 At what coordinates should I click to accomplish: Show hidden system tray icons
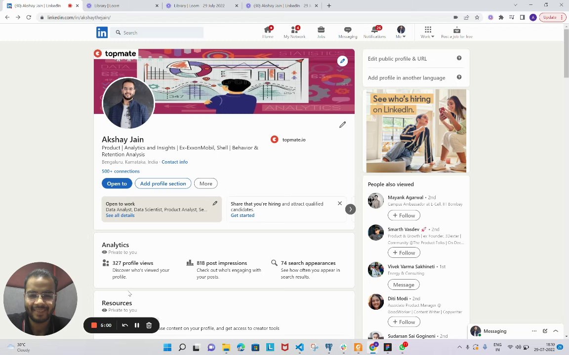coord(459,347)
